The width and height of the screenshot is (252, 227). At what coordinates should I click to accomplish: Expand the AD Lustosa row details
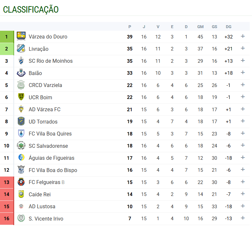[x=243, y=206]
